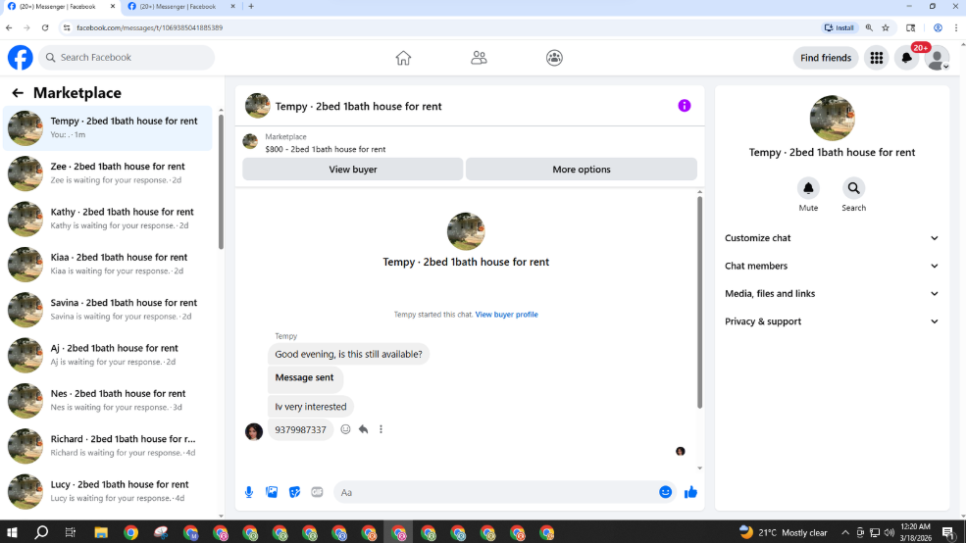This screenshot has height=543, width=966.
Task: Expand Customize chat section
Action: 832,238
